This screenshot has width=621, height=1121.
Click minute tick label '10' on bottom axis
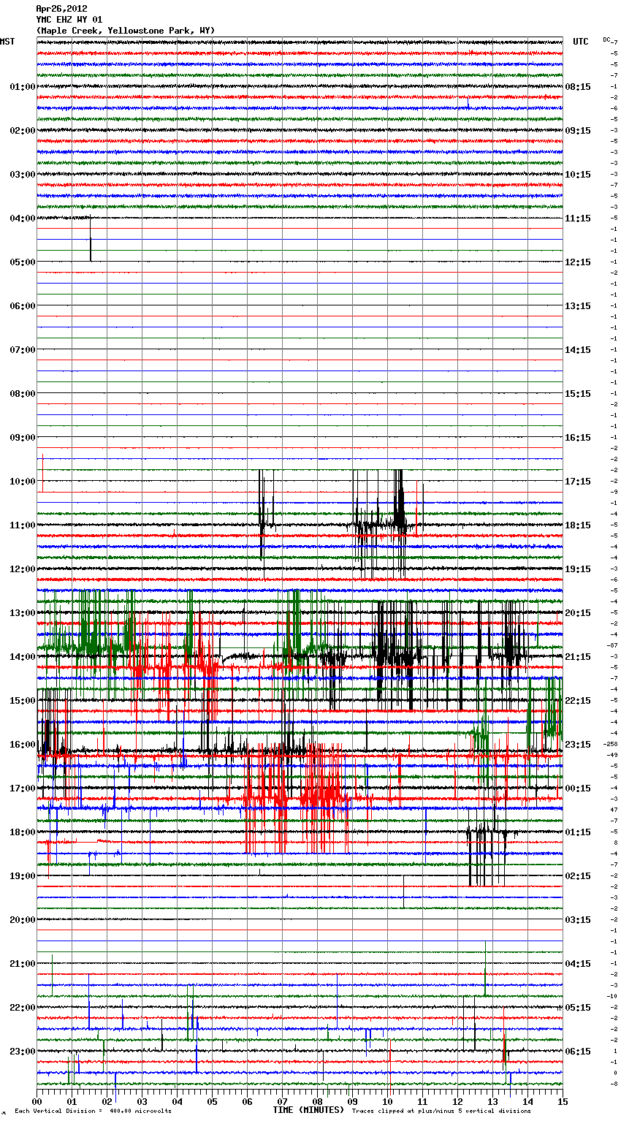tap(388, 1101)
